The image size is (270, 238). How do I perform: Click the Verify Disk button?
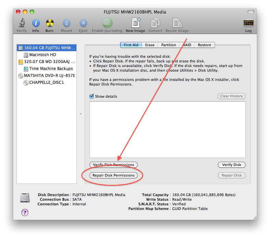coord(231,165)
